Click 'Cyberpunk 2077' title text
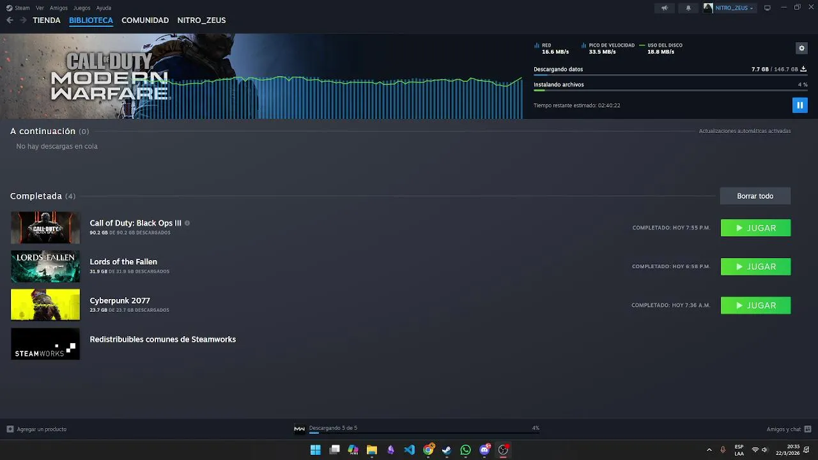Image resolution: width=818 pixels, height=460 pixels. (x=120, y=300)
